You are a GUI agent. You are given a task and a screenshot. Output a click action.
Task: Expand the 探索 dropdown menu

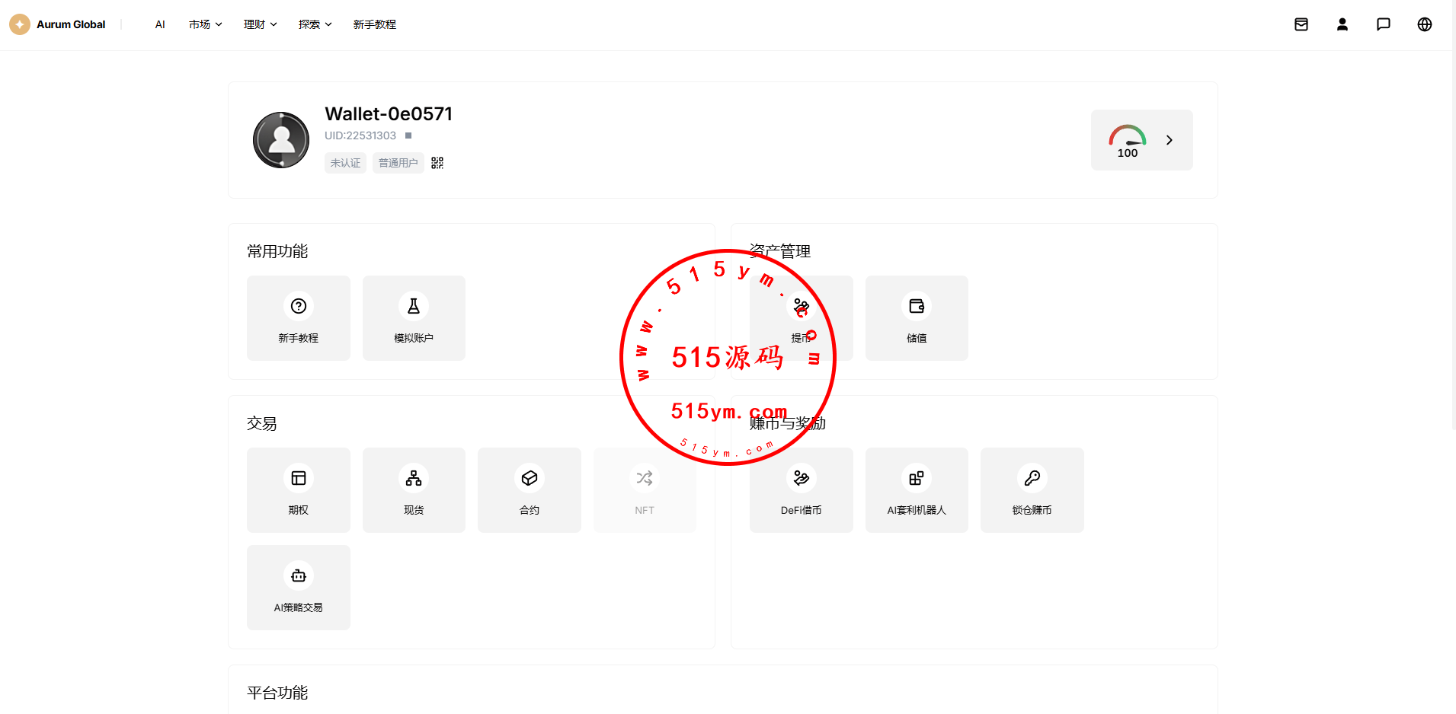pos(315,24)
